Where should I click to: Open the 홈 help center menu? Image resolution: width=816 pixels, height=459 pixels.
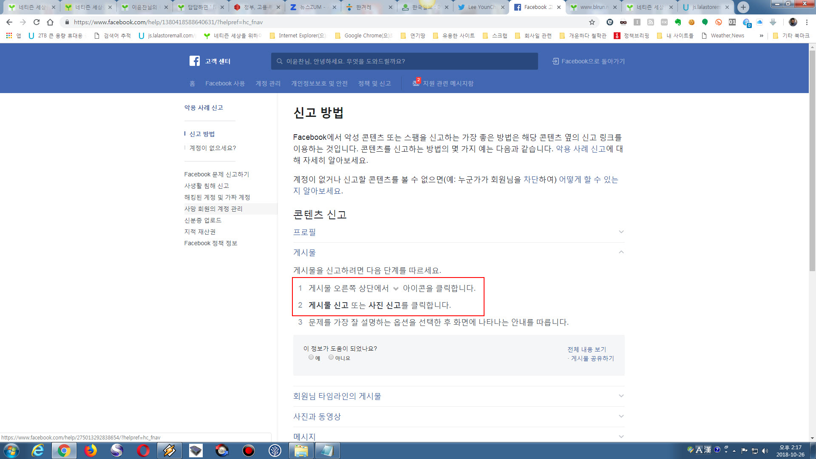pyautogui.click(x=192, y=83)
